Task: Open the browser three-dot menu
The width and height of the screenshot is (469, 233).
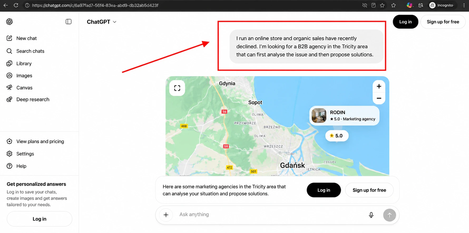Action: pos(464,5)
